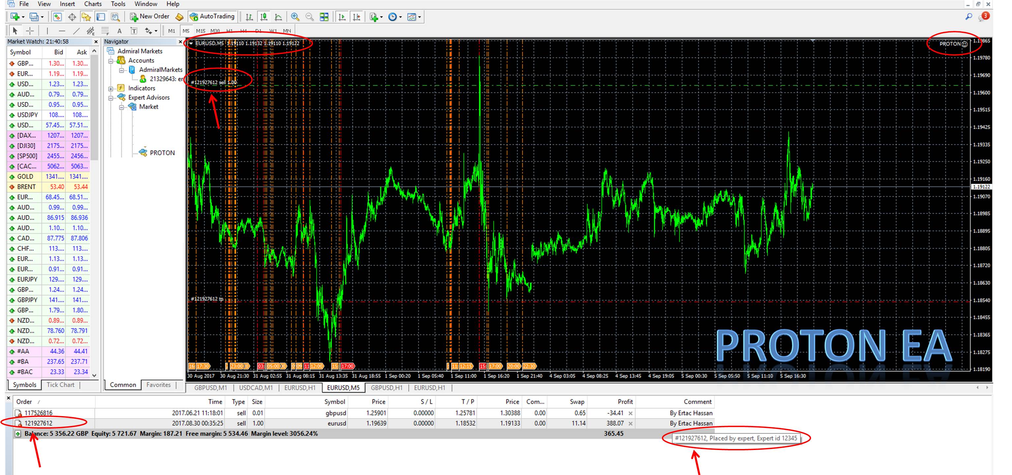Open the Charts menu
The width and height of the screenshot is (1012, 475).
[x=93, y=4]
